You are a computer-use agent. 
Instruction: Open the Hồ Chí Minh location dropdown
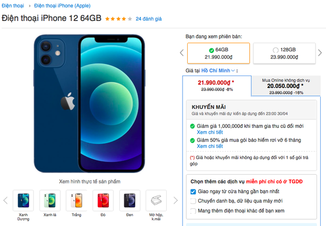218,71
